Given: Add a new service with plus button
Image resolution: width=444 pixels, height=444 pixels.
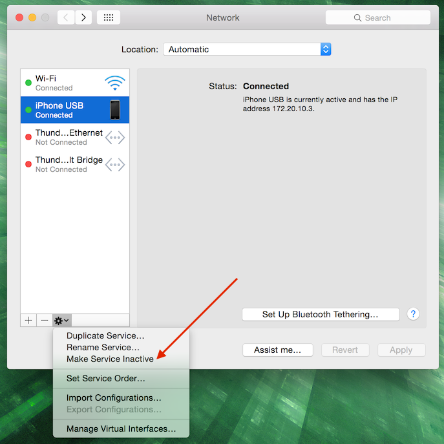Looking at the screenshot, I should (28, 321).
